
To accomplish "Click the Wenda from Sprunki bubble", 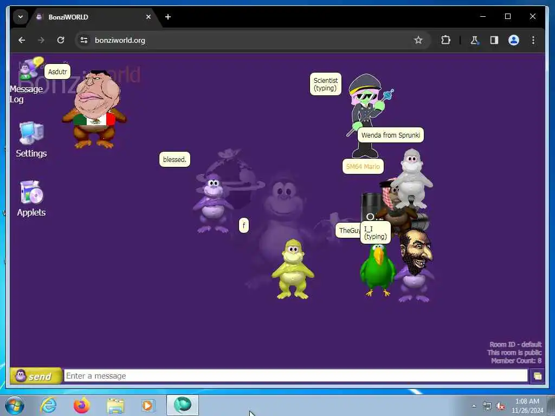I will pyautogui.click(x=390, y=135).
